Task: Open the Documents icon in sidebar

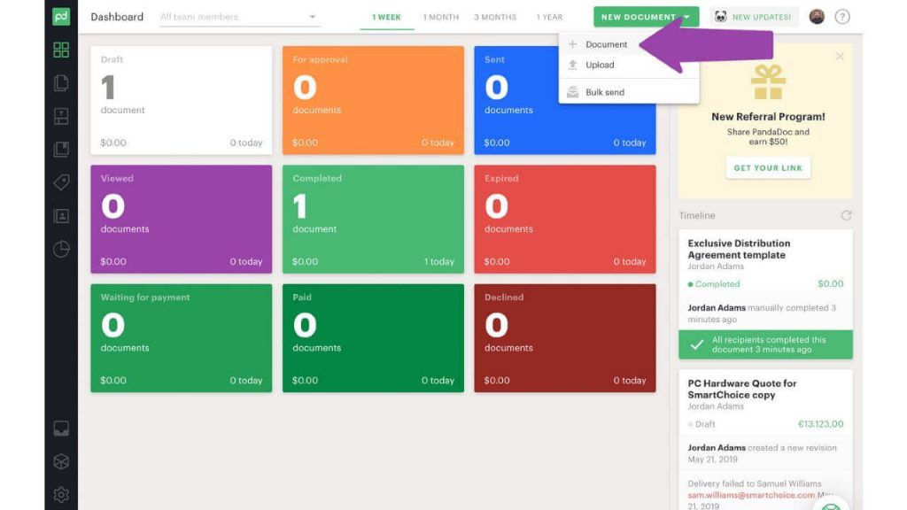Action: click(x=61, y=82)
